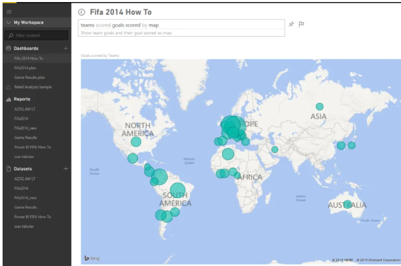
Task: Click the magnifier icon in Filter content
Action: [x=11, y=36]
